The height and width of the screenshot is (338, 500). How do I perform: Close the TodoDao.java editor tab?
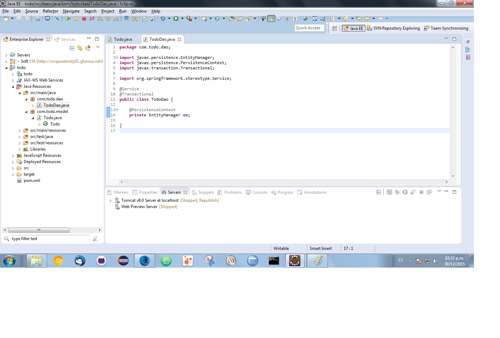tap(179, 39)
